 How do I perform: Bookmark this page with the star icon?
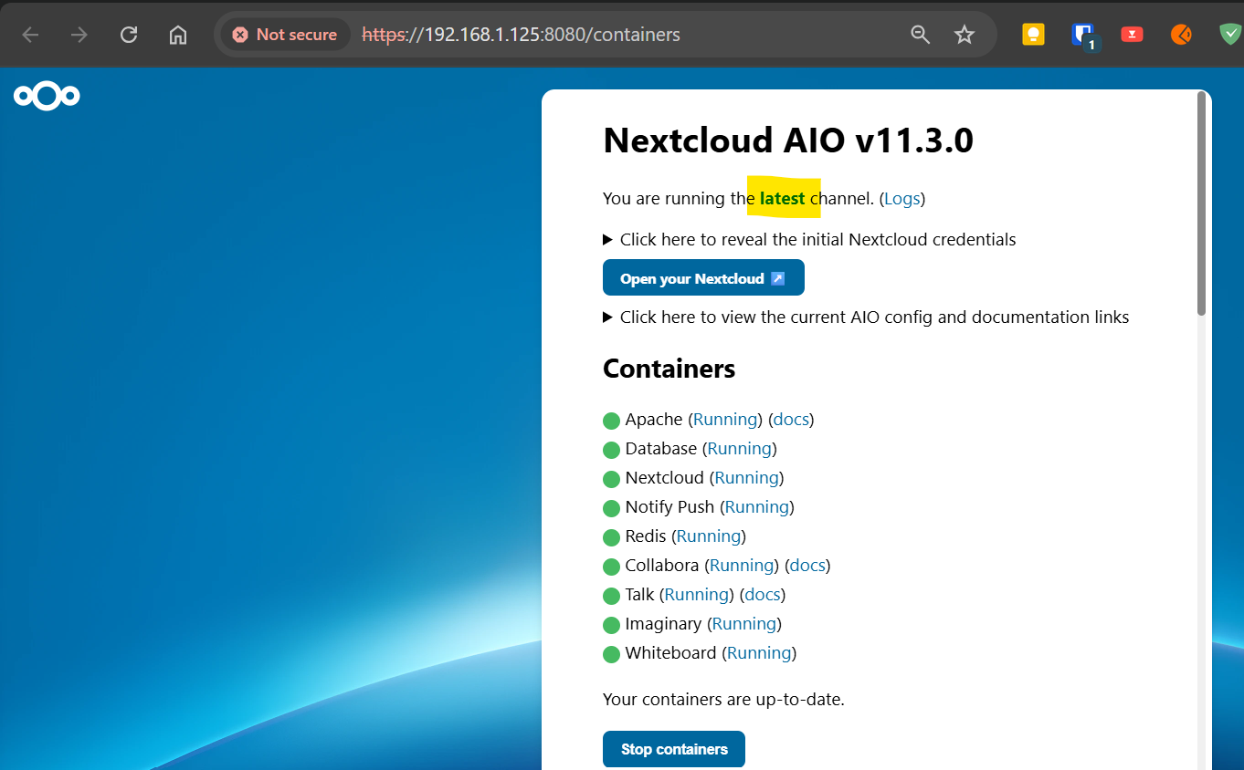[965, 35]
